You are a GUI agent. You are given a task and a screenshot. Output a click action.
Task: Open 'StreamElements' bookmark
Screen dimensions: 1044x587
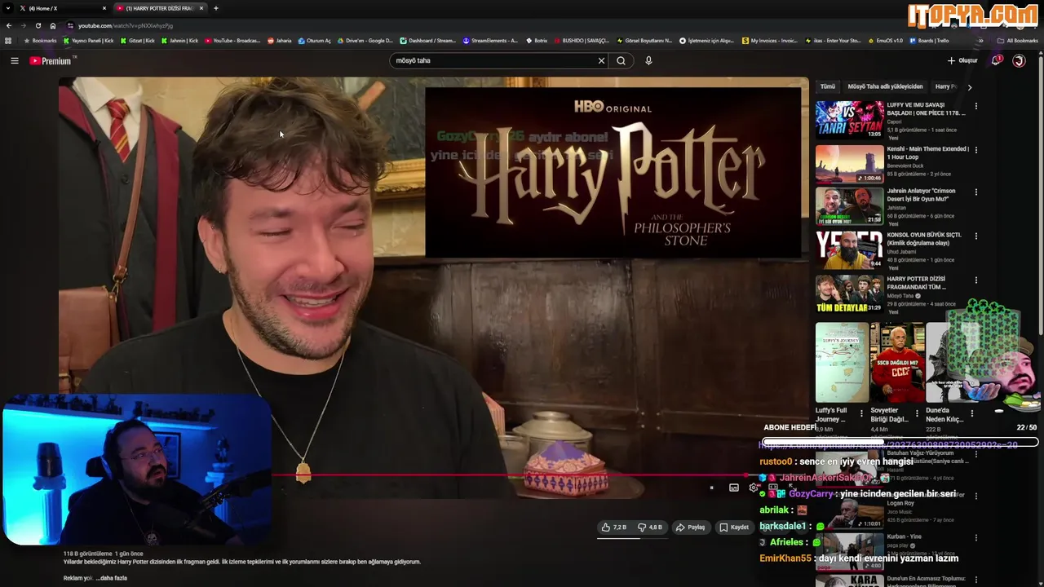tap(490, 40)
